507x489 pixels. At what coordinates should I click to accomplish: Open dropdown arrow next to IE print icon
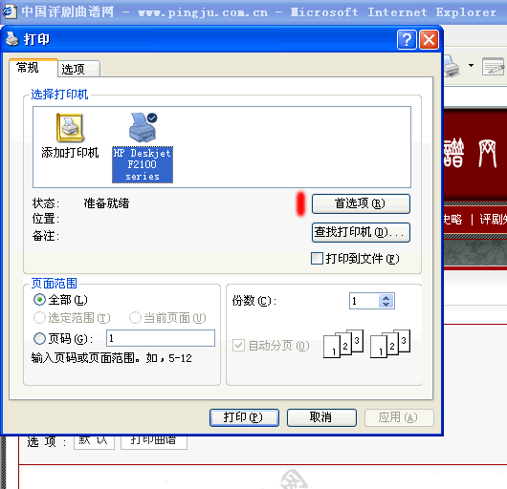471,66
